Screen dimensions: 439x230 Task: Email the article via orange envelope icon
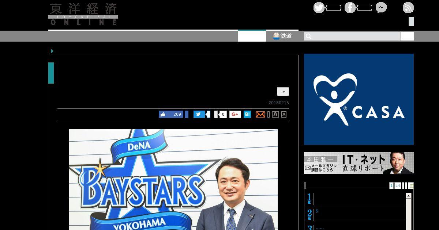pyautogui.click(x=260, y=114)
